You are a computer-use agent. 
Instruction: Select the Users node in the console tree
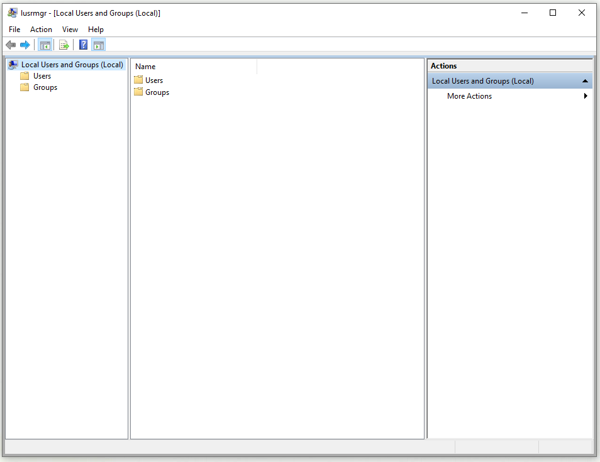[x=42, y=76]
